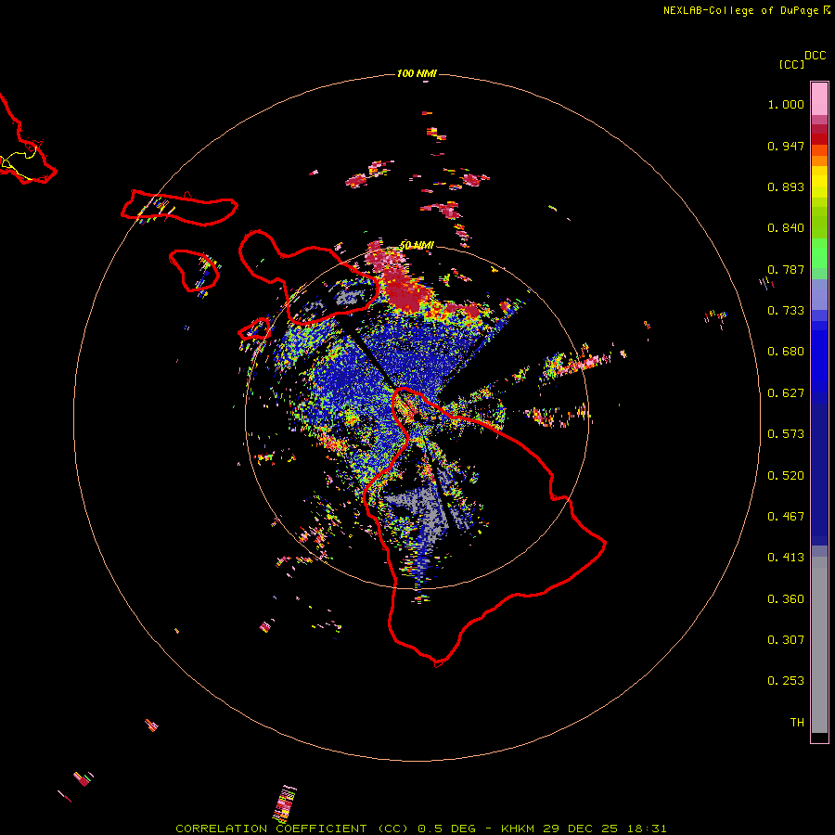Click the 100 NMI range ring label
The height and width of the screenshot is (835, 835).
(417, 73)
